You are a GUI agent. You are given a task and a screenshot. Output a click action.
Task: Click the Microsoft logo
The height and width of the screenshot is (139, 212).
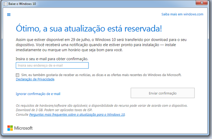tap(20, 128)
